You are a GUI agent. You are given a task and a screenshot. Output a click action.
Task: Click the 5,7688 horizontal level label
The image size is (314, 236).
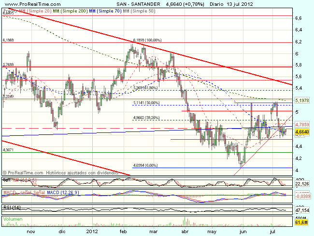[x=8, y=65]
